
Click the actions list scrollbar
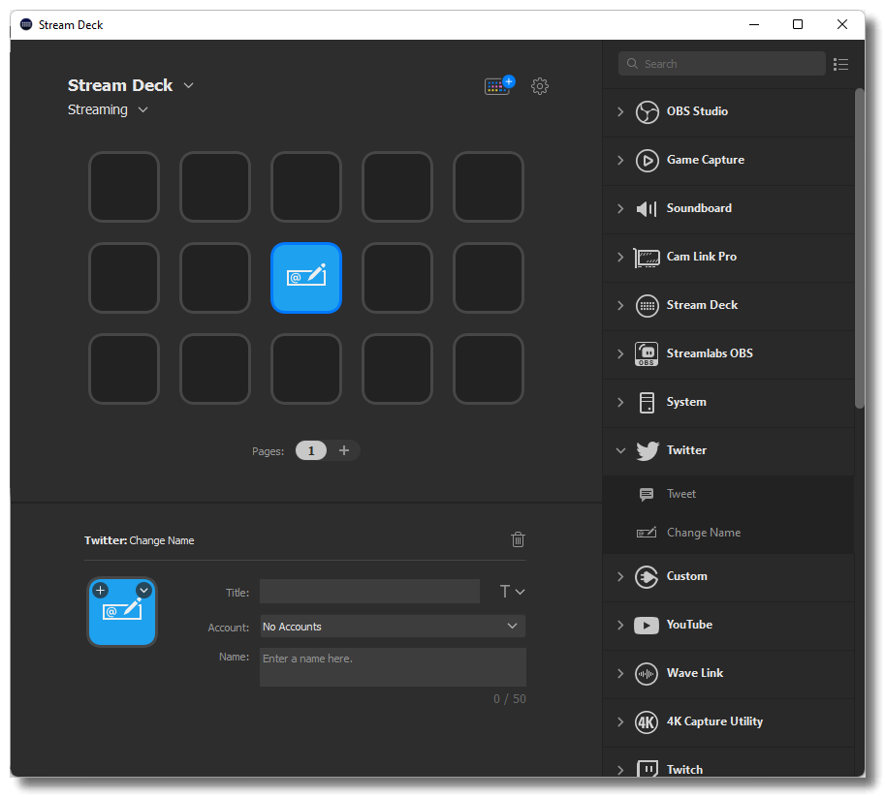[x=860, y=248]
